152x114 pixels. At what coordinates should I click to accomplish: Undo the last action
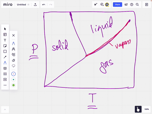click(44, 4)
